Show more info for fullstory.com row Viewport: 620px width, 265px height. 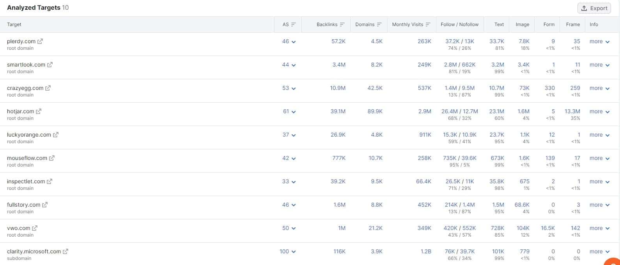[599, 205]
